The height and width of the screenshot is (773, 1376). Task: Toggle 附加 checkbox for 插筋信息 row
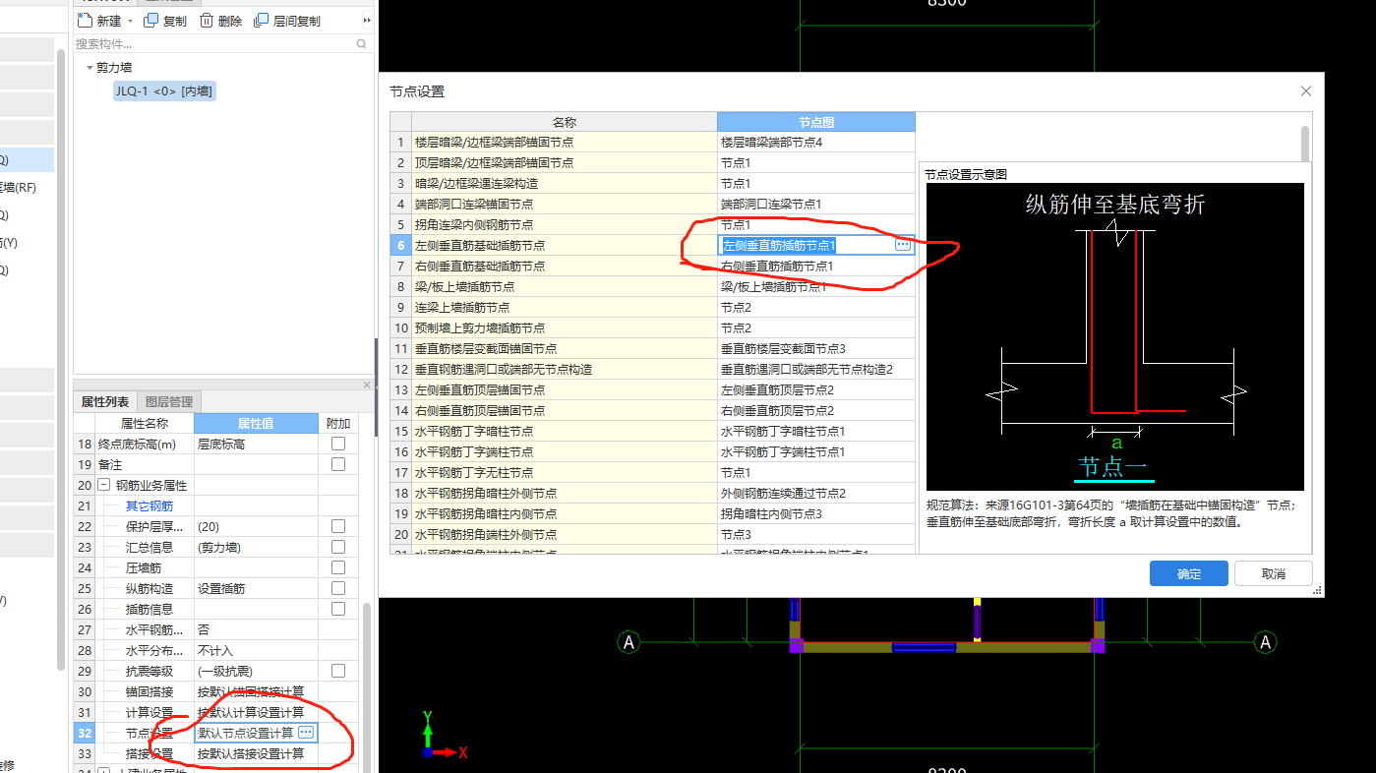click(338, 609)
